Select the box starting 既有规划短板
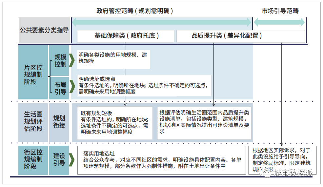 [x=115, y=123]
